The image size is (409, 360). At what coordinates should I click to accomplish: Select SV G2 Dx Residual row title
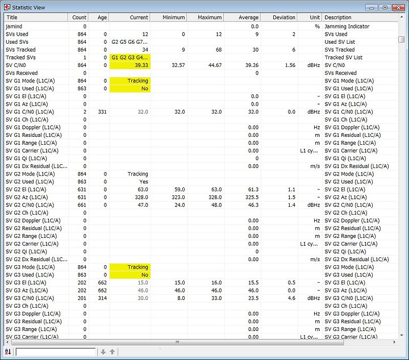pos(36,259)
